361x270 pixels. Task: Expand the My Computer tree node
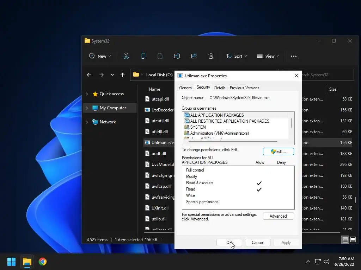(87, 108)
